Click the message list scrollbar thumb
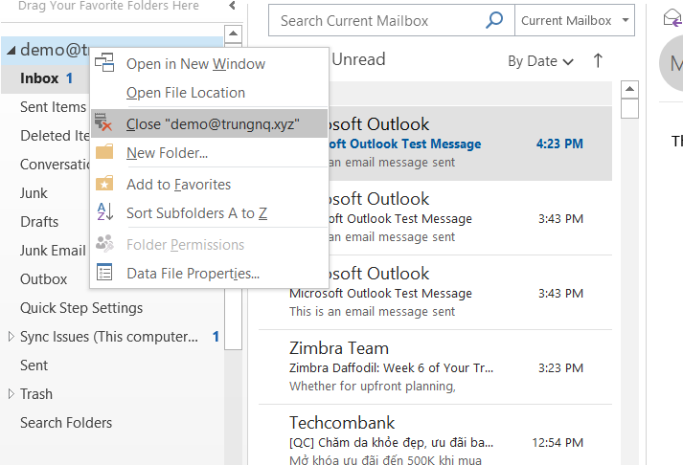 coord(629,108)
